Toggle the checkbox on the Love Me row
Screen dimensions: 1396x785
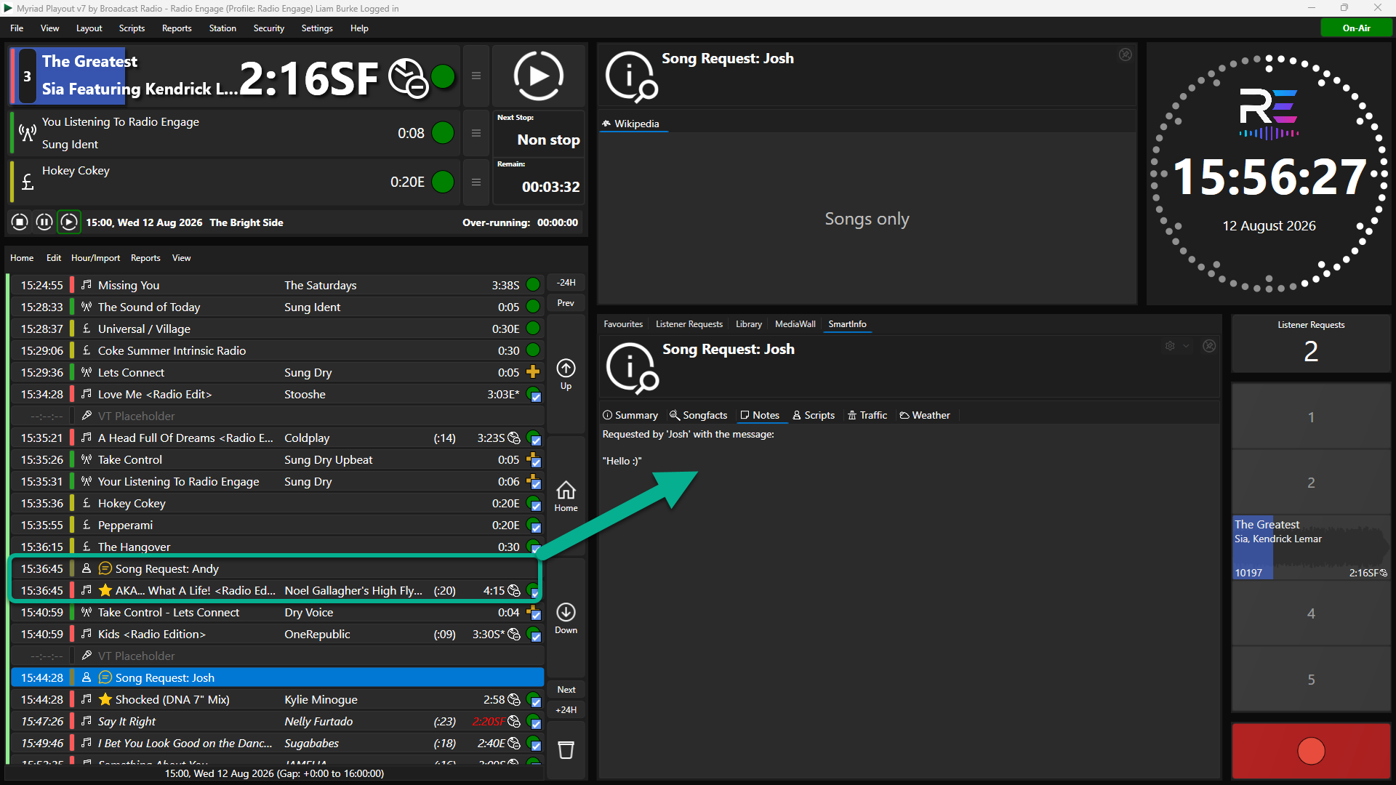(536, 397)
